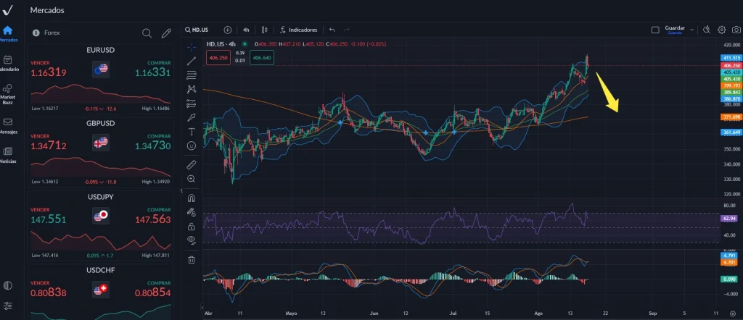Open time axis settings circle icon

point(733,313)
